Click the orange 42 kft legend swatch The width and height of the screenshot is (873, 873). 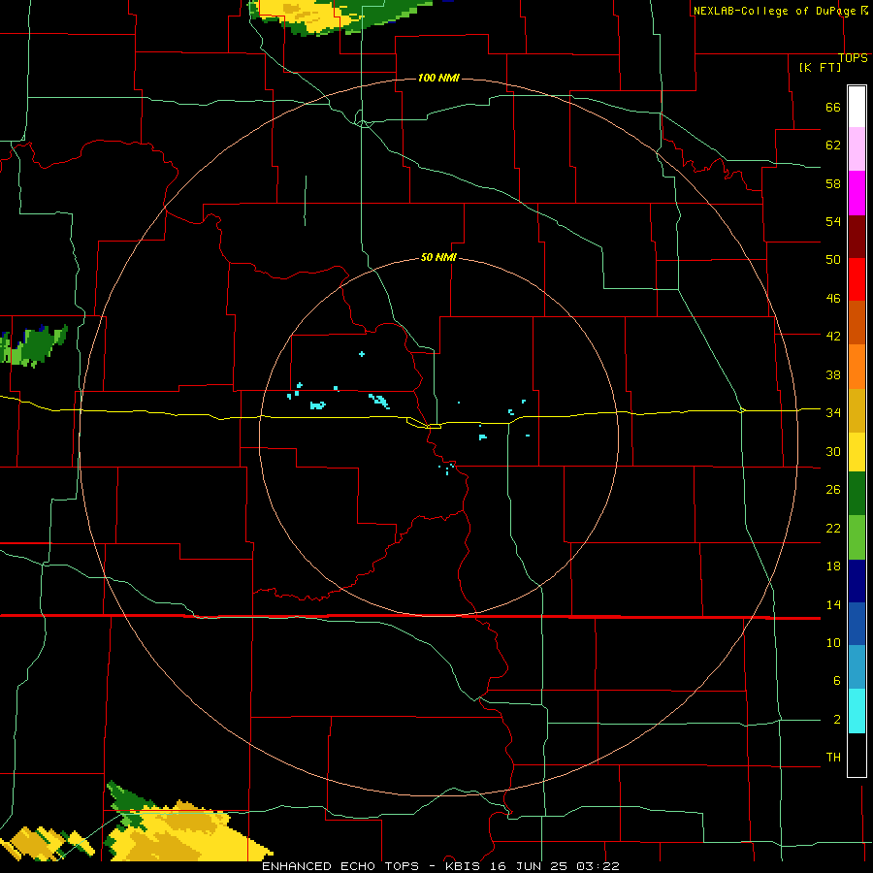pyautogui.click(x=857, y=367)
